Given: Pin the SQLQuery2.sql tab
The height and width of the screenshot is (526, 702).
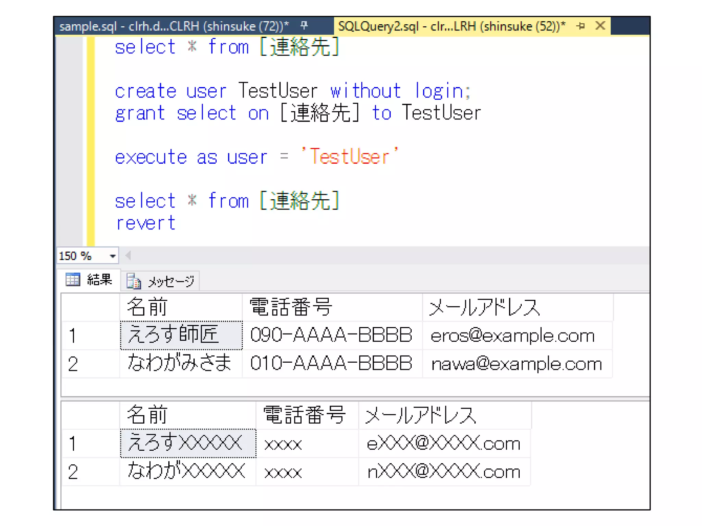Looking at the screenshot, I should point(581,26).
